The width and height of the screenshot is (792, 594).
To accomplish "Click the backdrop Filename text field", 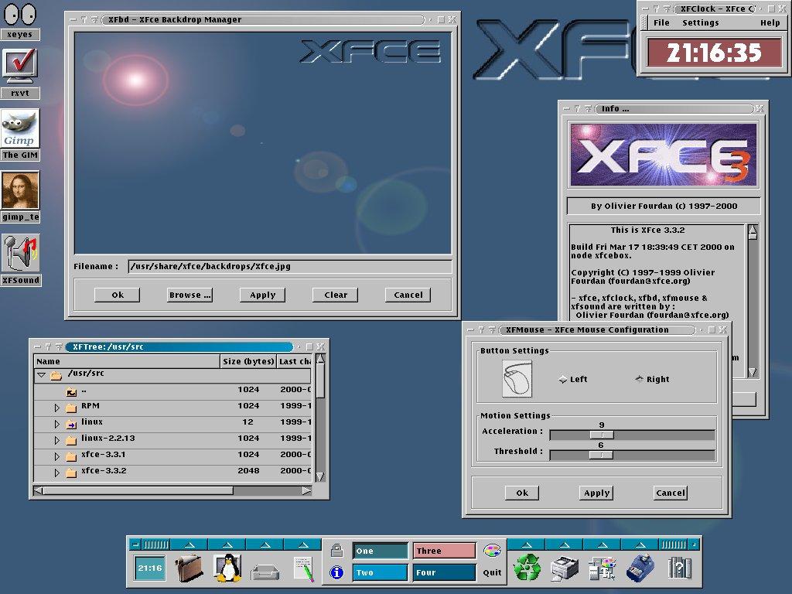I will [289, 267].
